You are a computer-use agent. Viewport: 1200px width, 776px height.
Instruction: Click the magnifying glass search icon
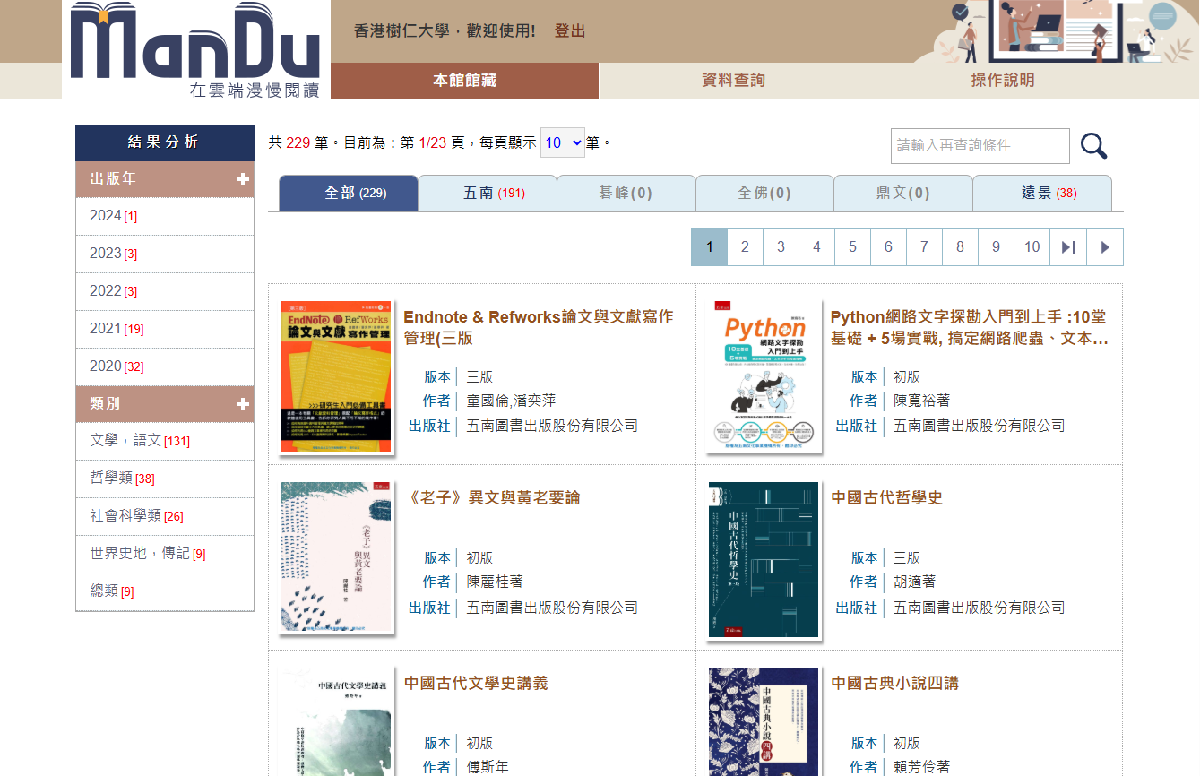click(1093, 146)
